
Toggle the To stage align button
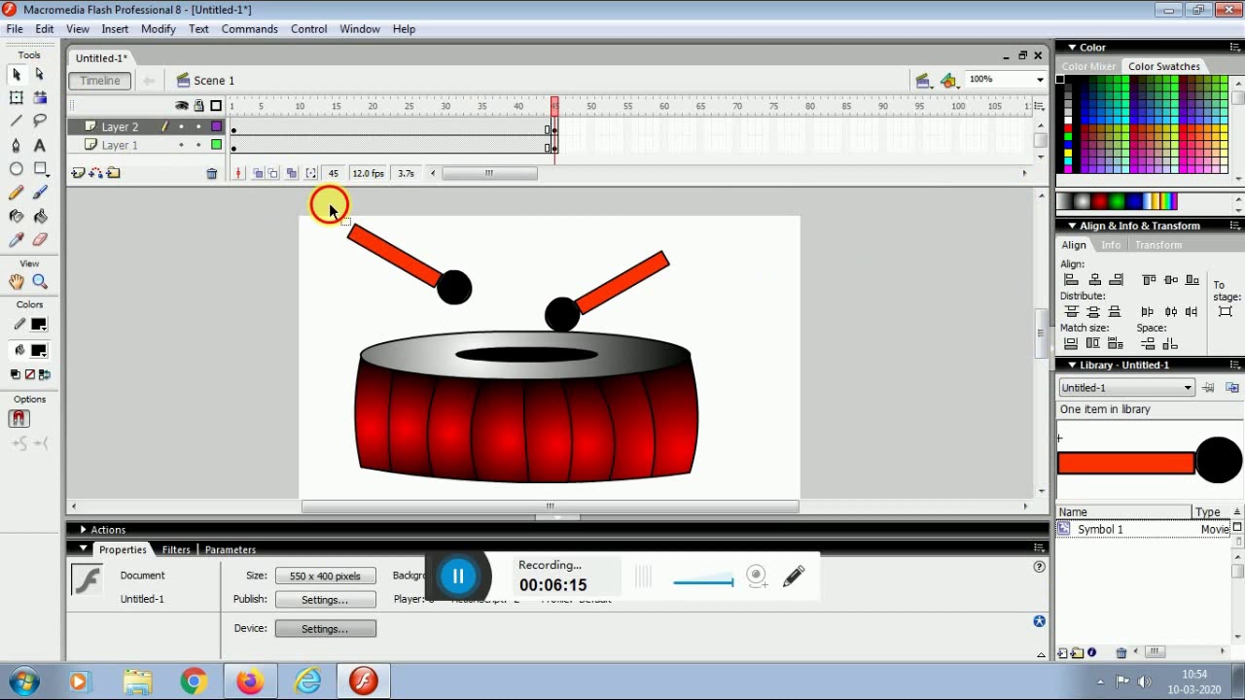pos(1226,312)
